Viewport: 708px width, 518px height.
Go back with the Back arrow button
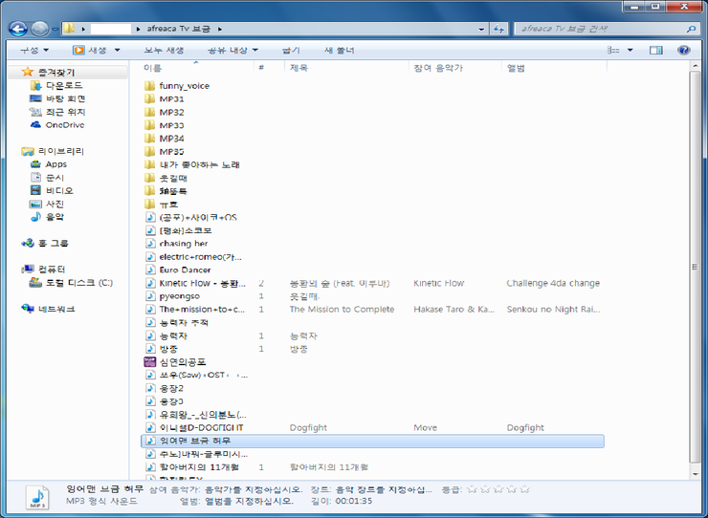tap(18, 30)
